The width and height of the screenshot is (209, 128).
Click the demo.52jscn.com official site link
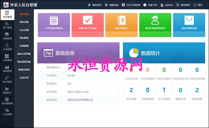[78, 91]
